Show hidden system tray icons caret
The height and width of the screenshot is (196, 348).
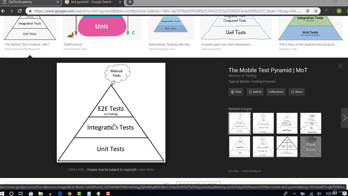coord(294,194)
